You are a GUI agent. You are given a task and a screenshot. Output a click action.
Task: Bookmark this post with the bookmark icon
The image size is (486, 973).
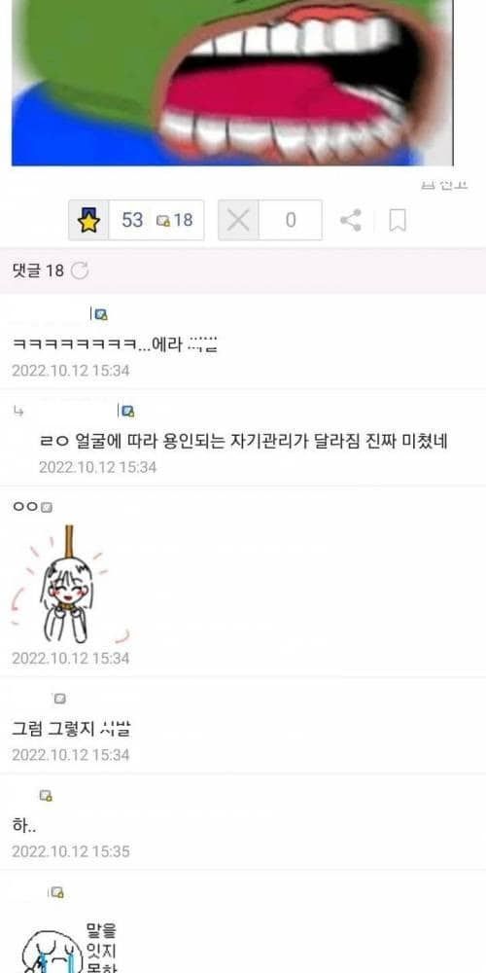pos(398,220)
